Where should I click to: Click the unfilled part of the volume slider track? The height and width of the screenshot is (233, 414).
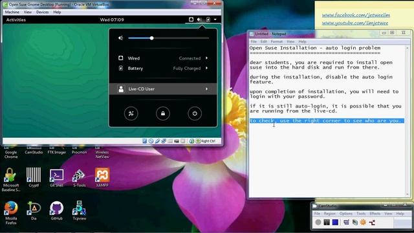pyautogui.click(x=181, y=38)
